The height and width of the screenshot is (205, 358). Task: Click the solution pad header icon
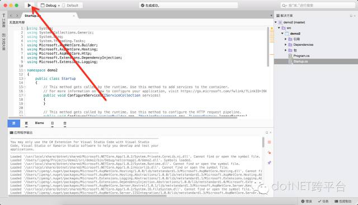click(x=278, y=16)
